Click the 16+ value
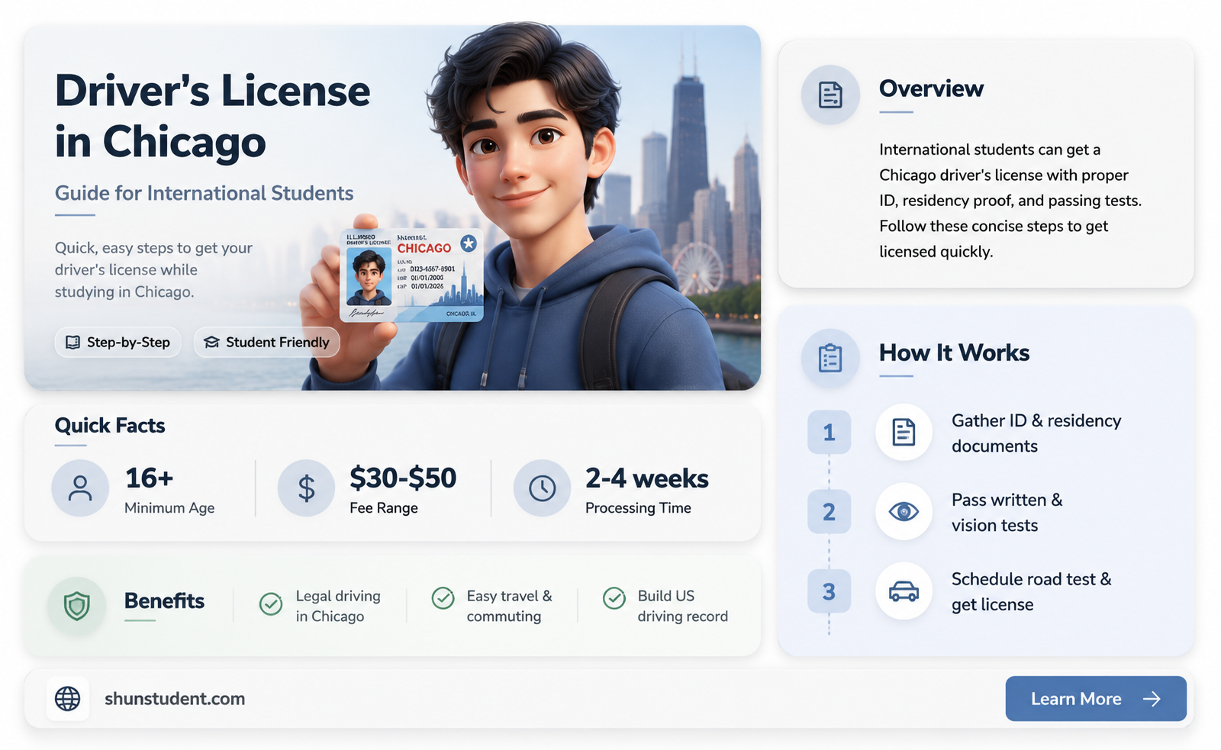This screenshot has width=1221, height=750. pos(149,478)
